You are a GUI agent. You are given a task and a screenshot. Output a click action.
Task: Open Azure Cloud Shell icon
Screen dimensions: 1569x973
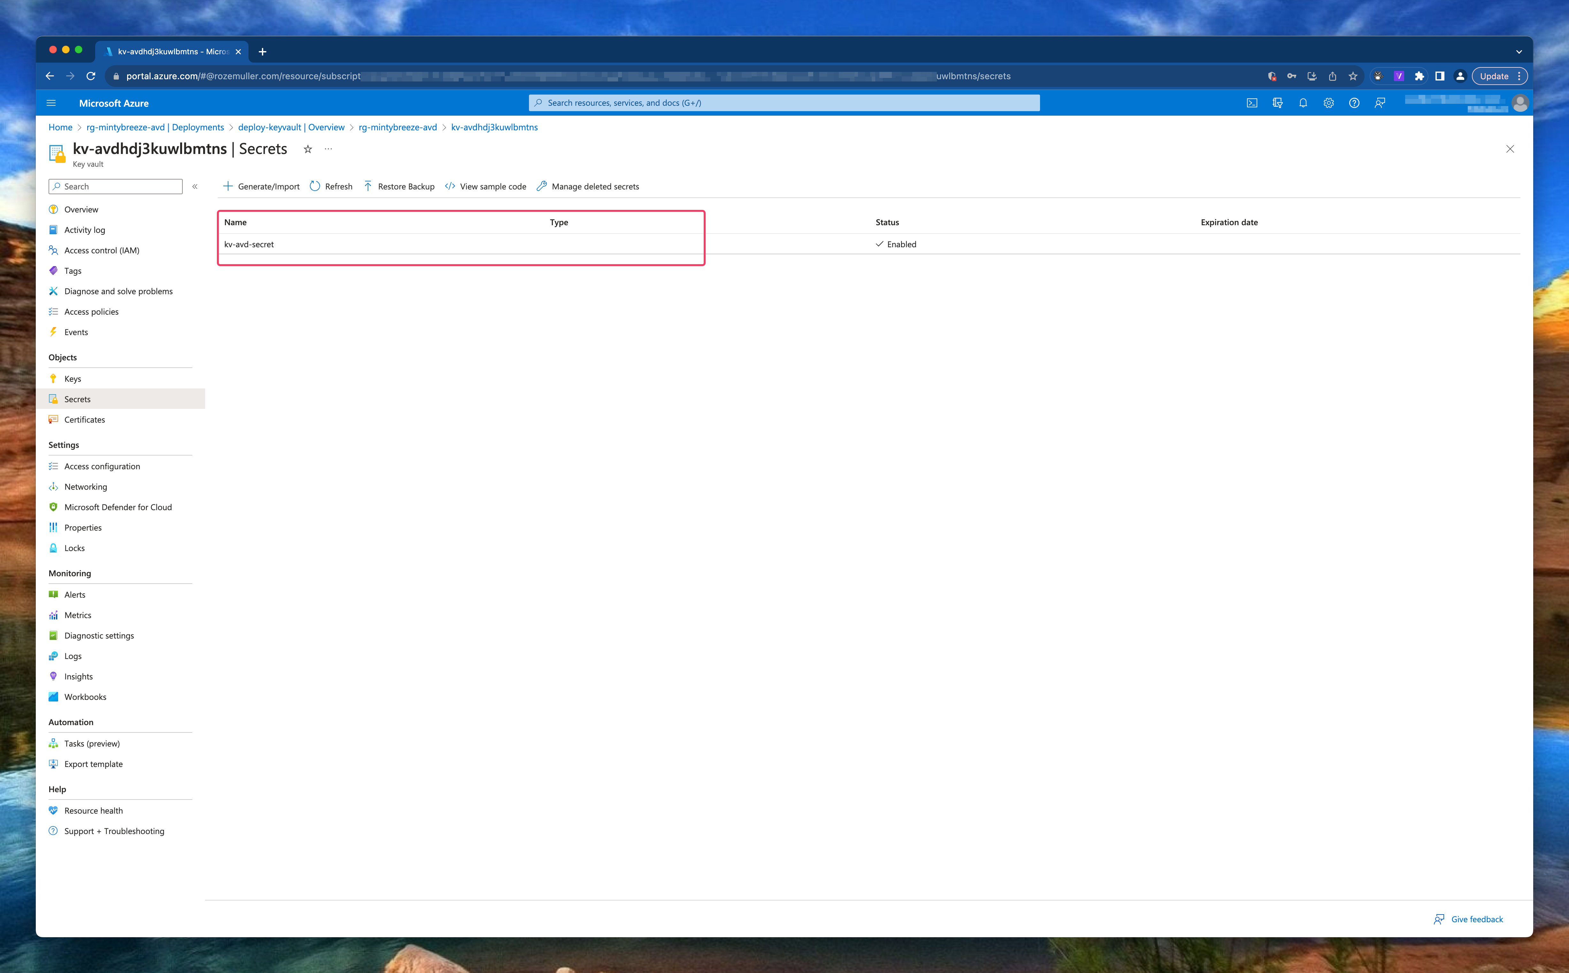[x=1252, y=103]
